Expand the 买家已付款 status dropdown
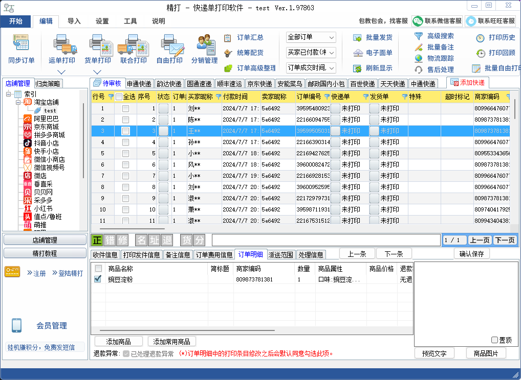 coord(311,53)
